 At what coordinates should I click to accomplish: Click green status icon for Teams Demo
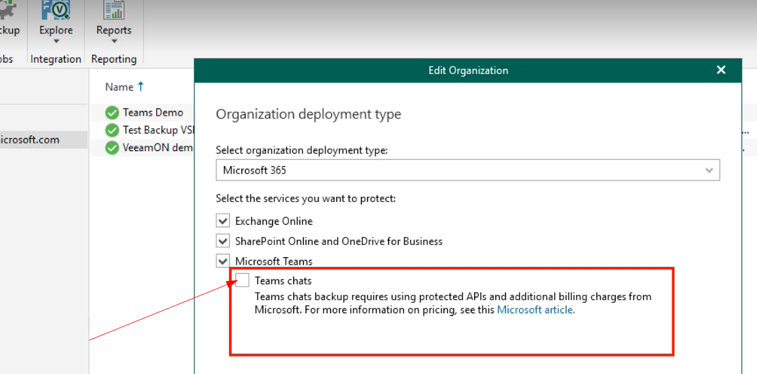tap(112, 113)
